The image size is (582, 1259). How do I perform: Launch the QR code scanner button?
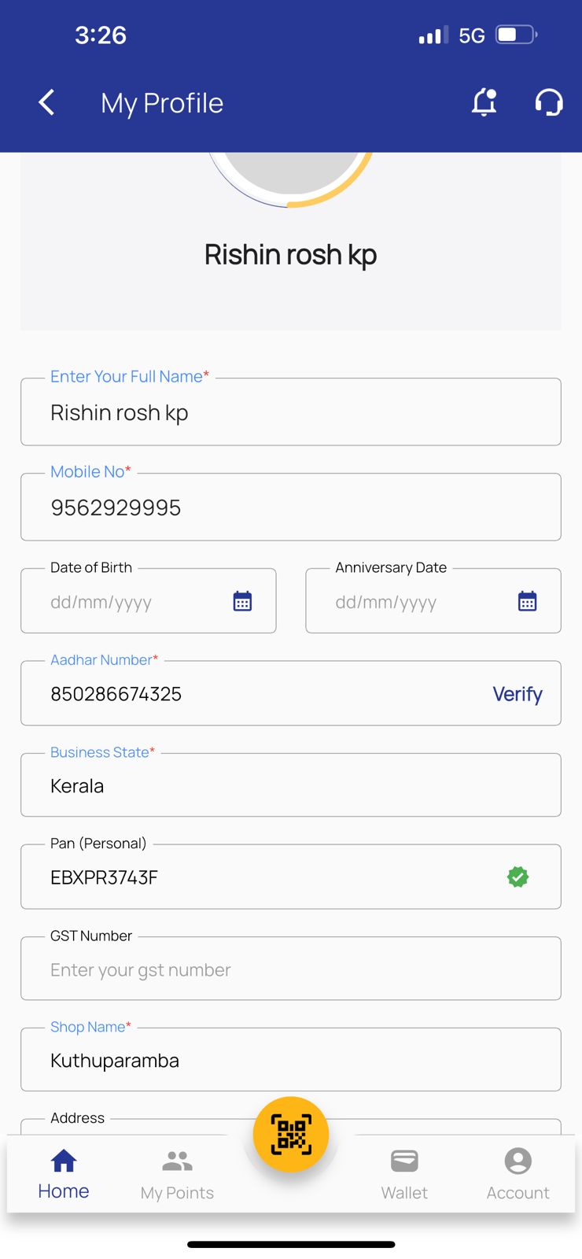pyautogui.click(x=291, y=1134)
